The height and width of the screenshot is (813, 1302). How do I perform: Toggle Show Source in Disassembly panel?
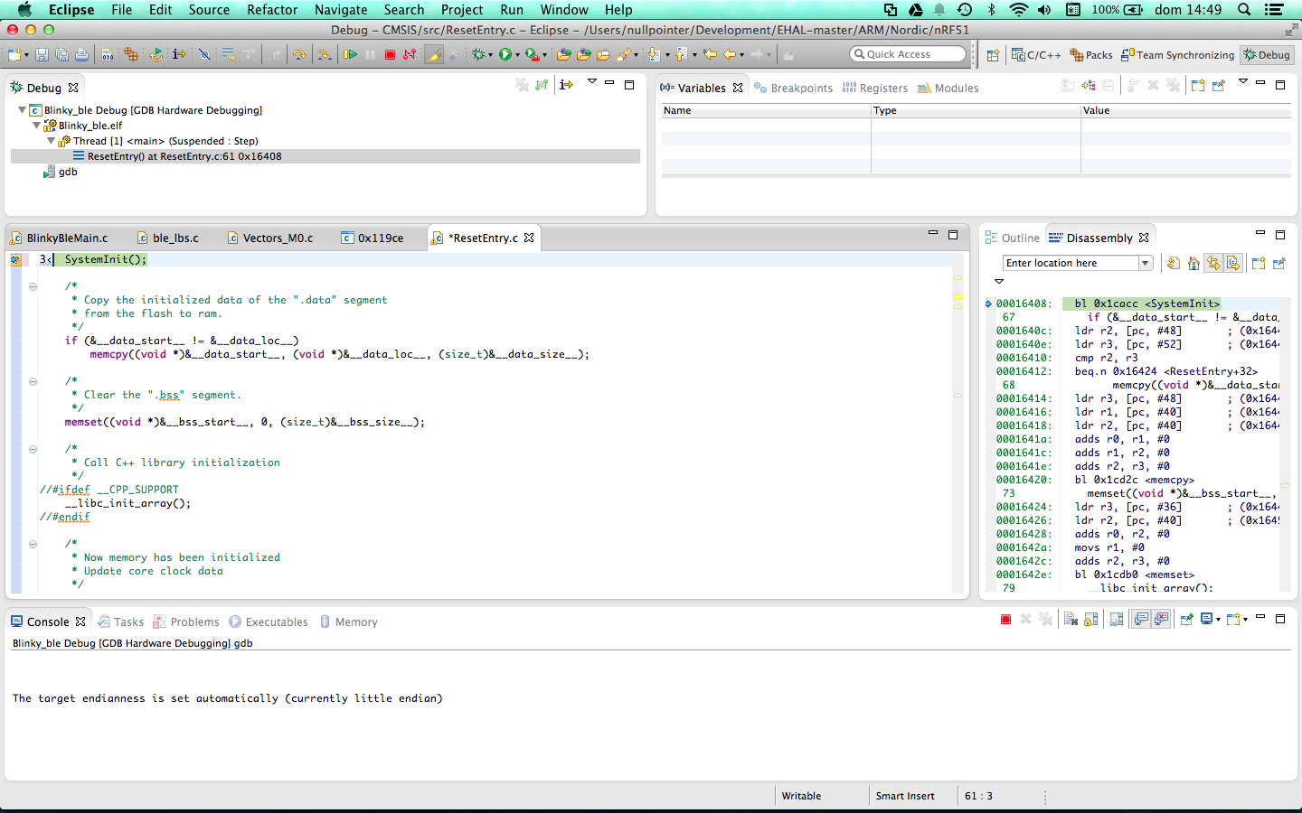pyautogui.click(x=1233, y=263)
